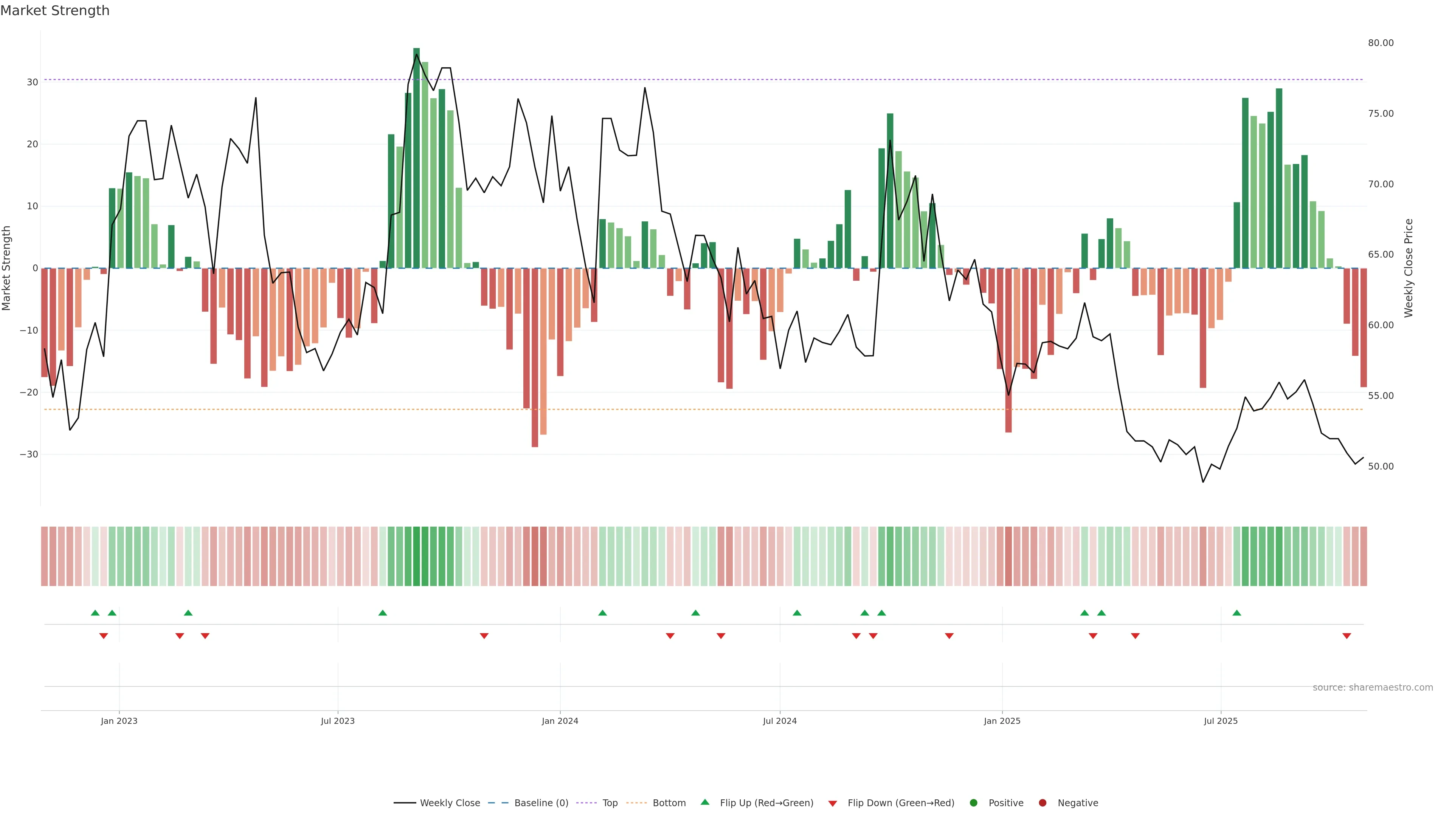Viewport: 1452px width, 816px height.
Task: Click the source: sharemaestro.com text
Action: (1373, 688)
